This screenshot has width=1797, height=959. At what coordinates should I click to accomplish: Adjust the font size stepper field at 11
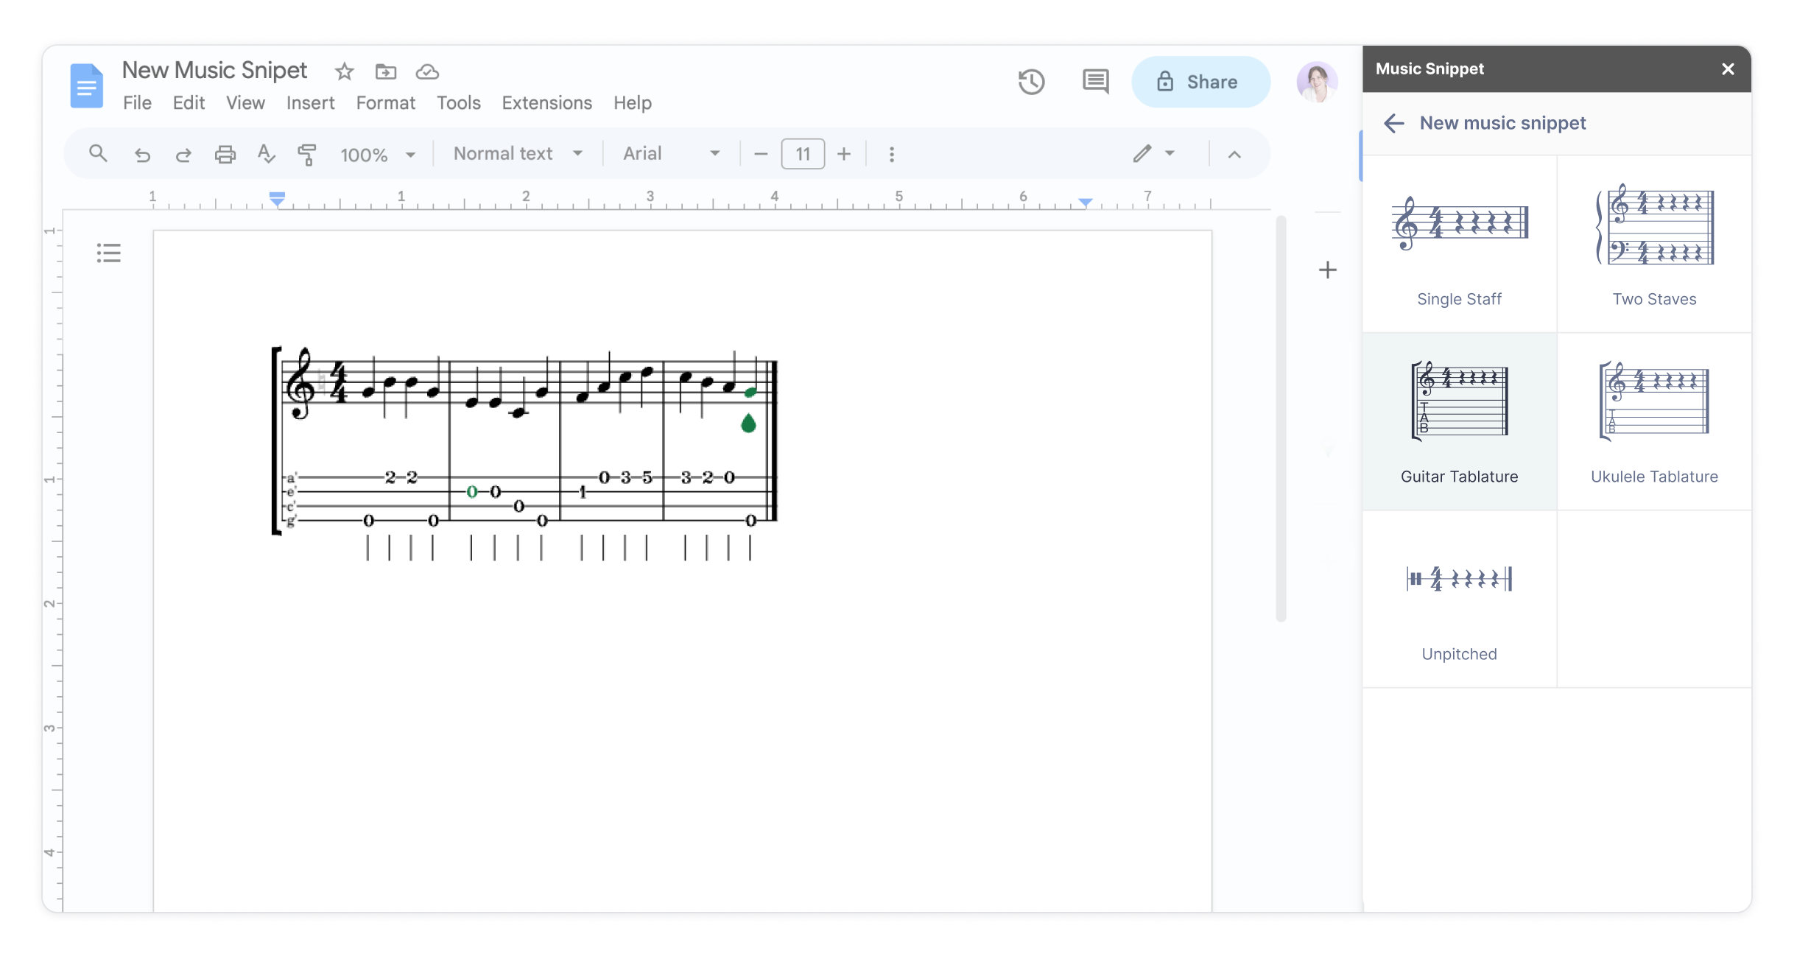(802, 153)
